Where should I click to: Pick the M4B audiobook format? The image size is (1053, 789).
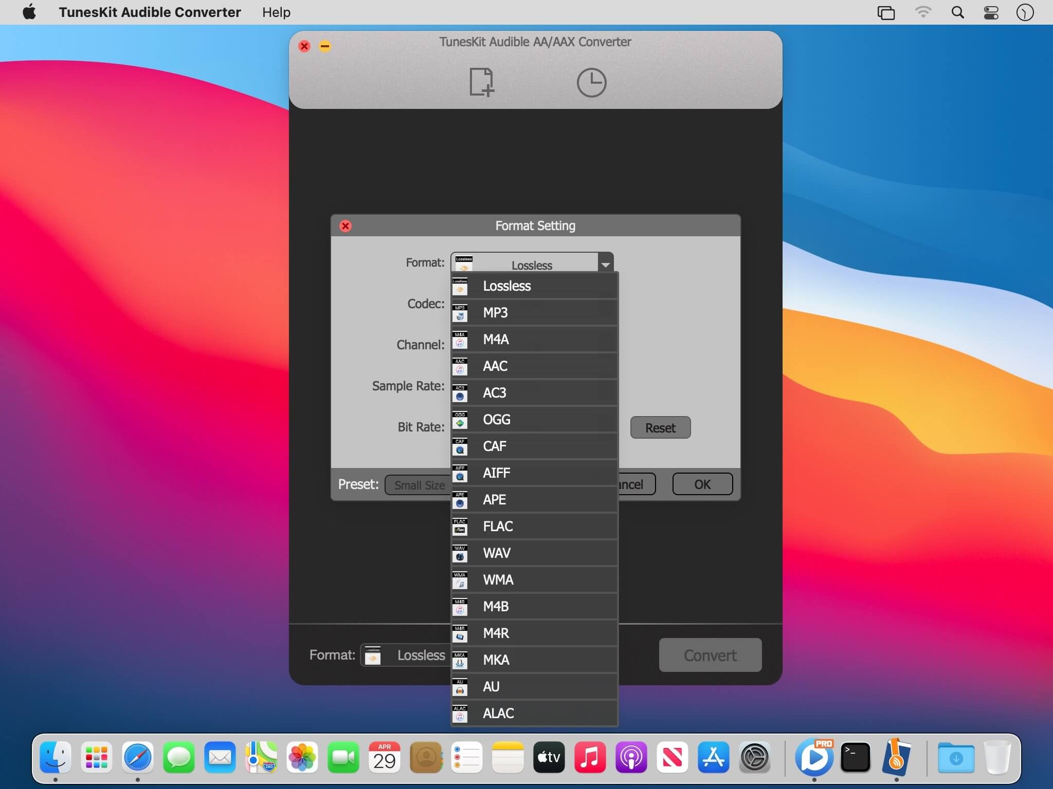(x=534, y=606)
